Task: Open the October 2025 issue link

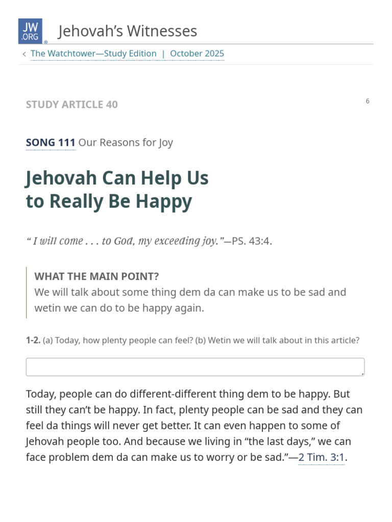Action: pos(197,54)
